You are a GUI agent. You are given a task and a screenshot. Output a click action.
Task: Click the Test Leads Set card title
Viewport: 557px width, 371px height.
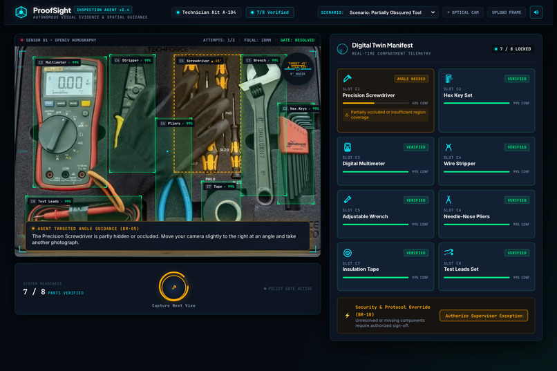click(x=461, y=269)
